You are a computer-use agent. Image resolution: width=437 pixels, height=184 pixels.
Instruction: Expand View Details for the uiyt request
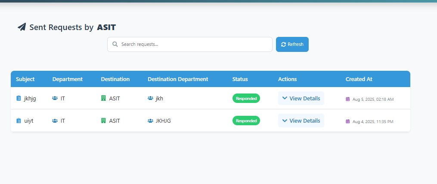tap(301, 121)
